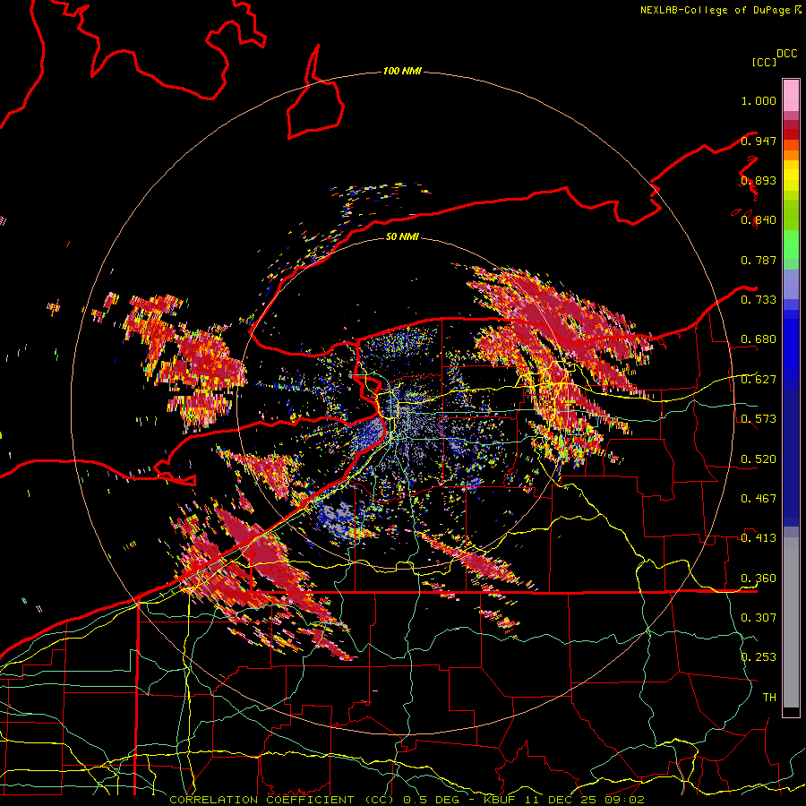The height and width of the screenshot is (806, 806).
Task: Click the 11 DEC 25 date text
Action: coord(562,800)
